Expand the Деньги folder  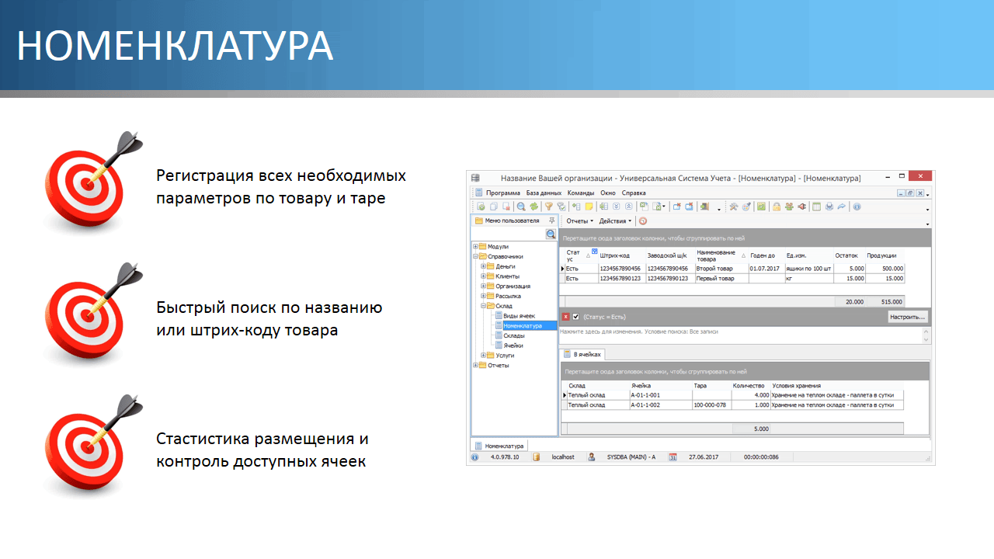pyautogui.click(x=483, y=266)
